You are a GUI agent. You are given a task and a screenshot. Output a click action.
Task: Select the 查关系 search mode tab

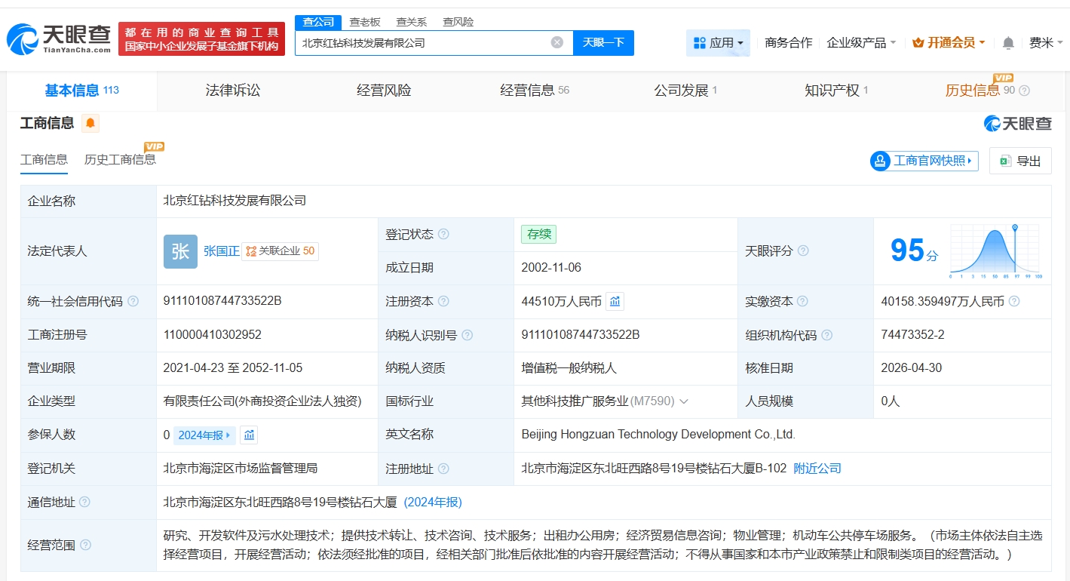pos(412,22)
